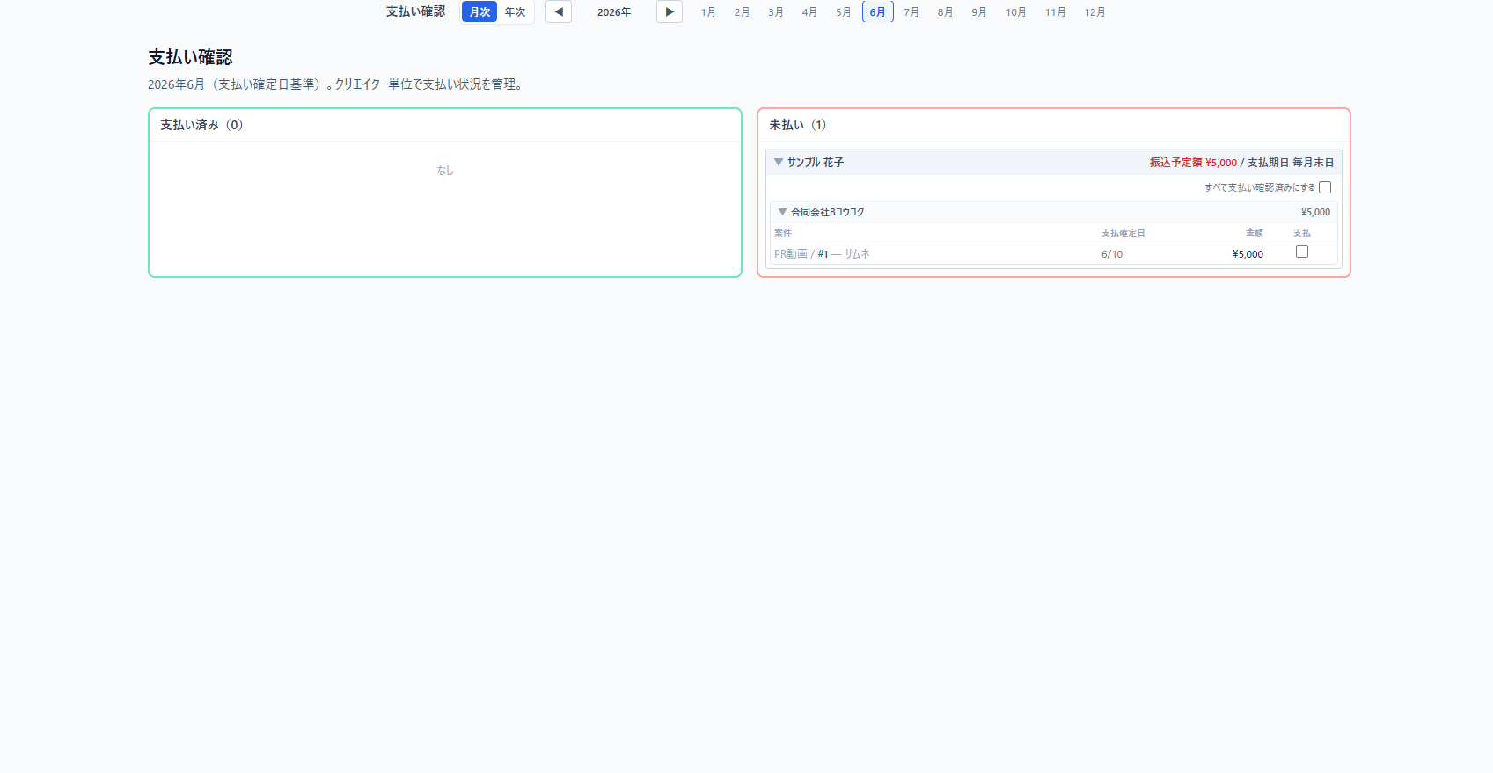Image resolution: width=1493 pixels, height=773 pixels.
Task: Click the ¥5,000 amount in PR動画 row
Action: [x=1248, y=254]
